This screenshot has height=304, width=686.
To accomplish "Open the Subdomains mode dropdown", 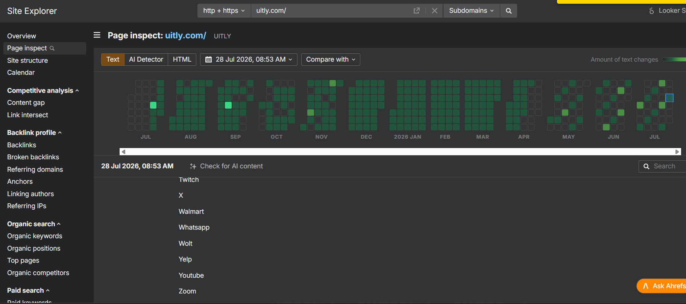I will tap(472, 11).
